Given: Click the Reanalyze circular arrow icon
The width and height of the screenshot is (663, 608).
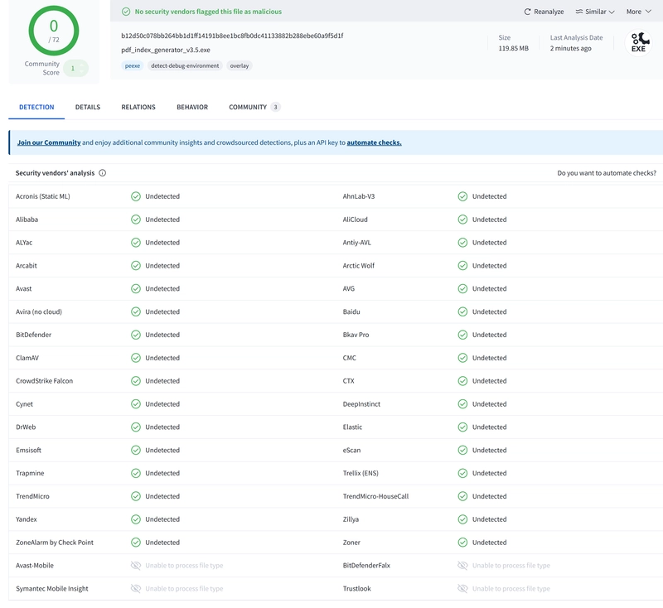Looking at the screenshot, I should tap(527, 12).
